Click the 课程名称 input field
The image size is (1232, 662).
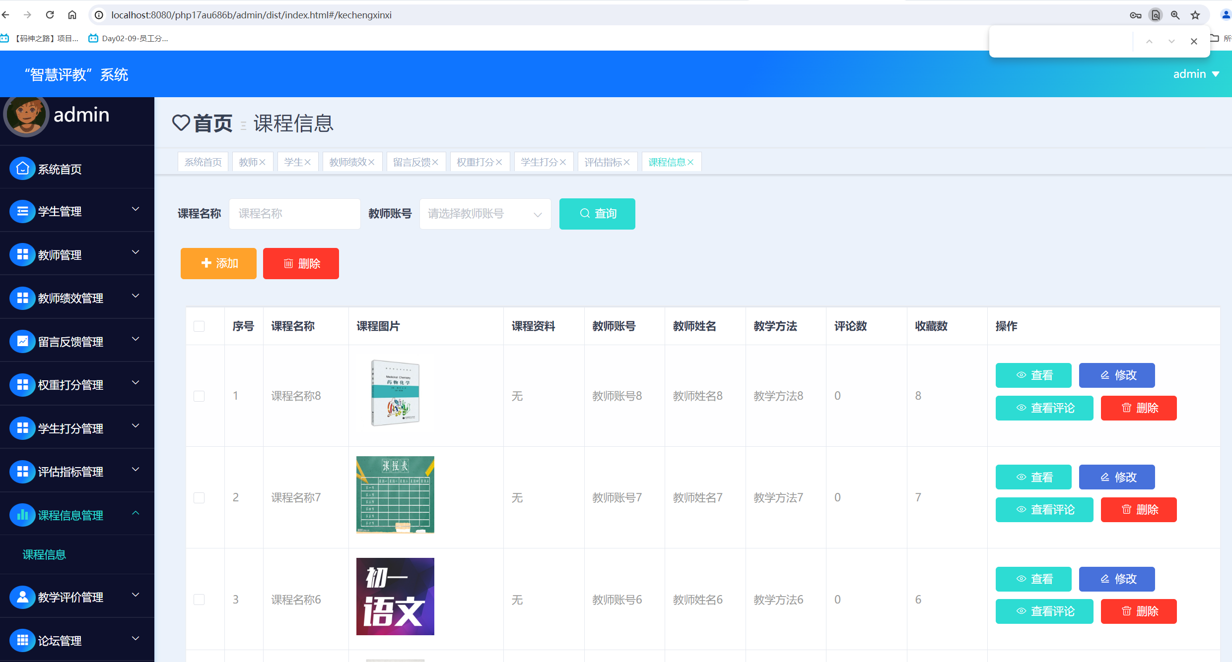point(295,214)
